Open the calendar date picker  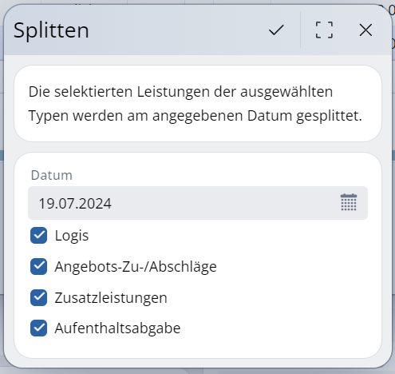349,202
